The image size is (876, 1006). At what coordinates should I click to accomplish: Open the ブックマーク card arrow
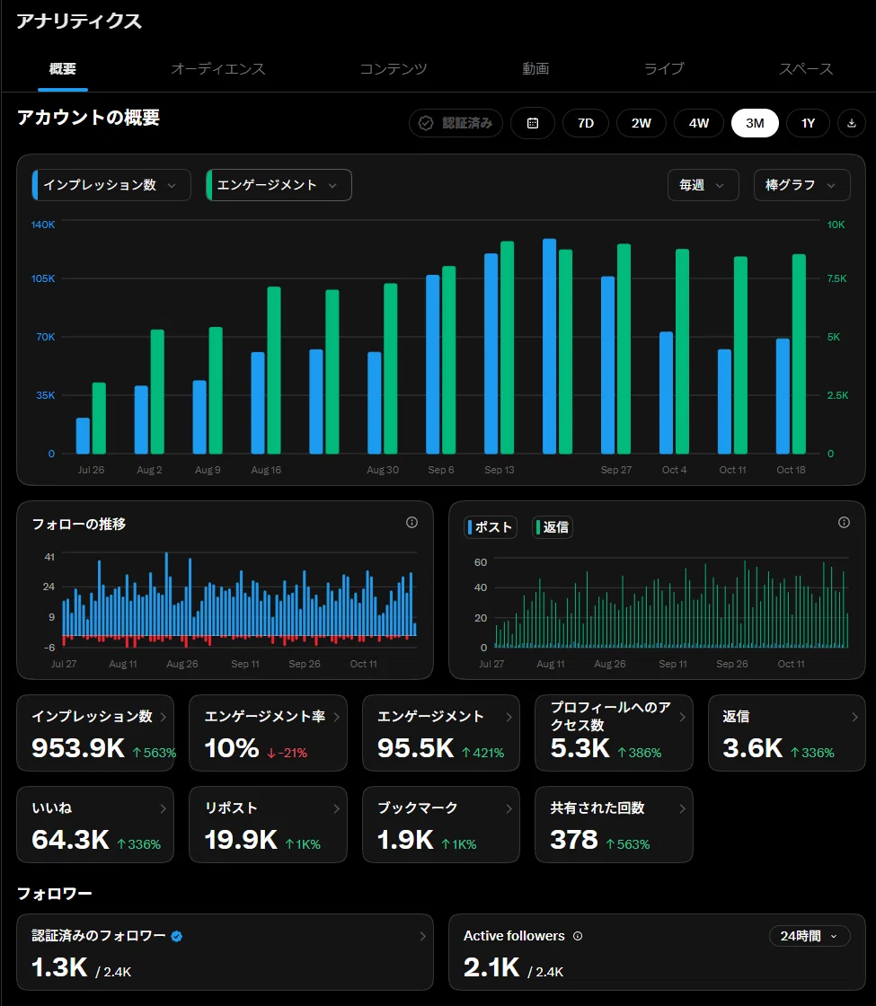pyautogui.click(x=509, y=808)
